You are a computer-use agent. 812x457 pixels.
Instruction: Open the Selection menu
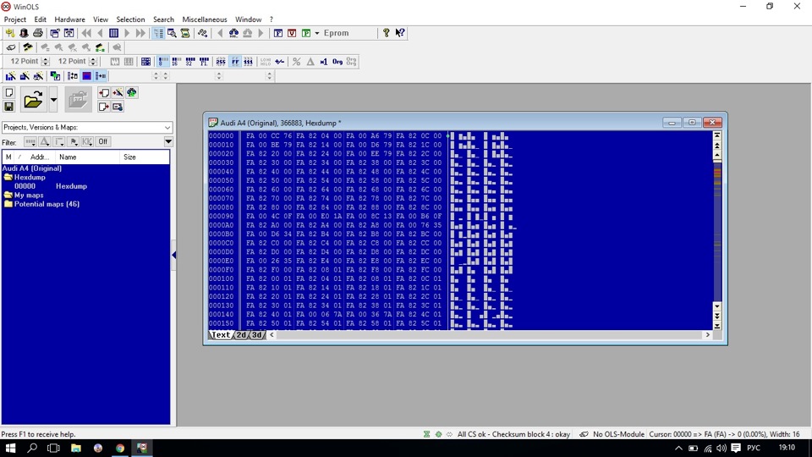[130, 19]
